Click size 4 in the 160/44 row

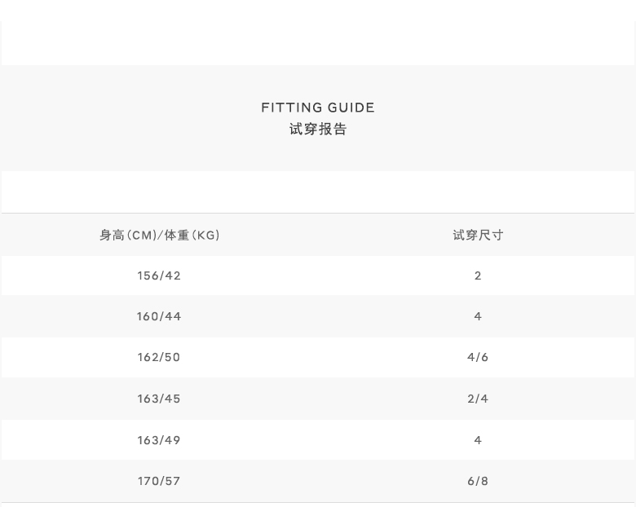point(478,316)
